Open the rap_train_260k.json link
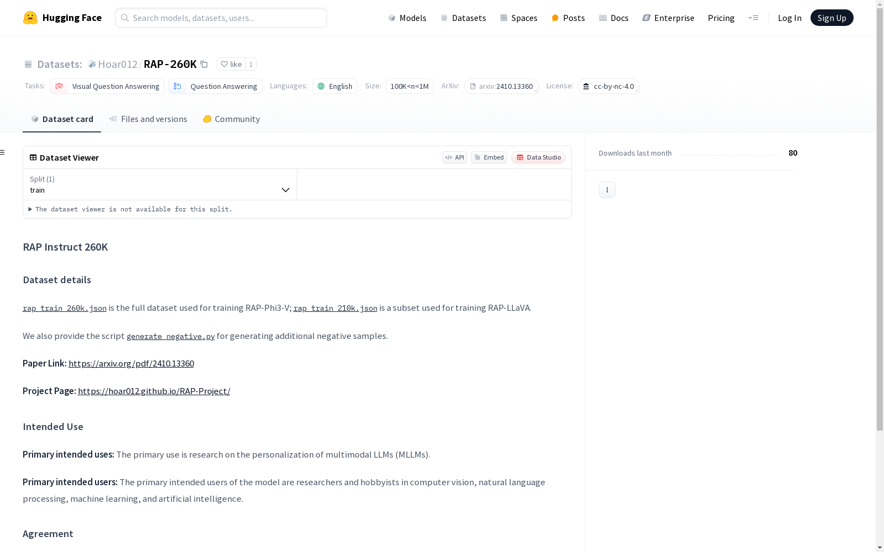 coord(65,308)
